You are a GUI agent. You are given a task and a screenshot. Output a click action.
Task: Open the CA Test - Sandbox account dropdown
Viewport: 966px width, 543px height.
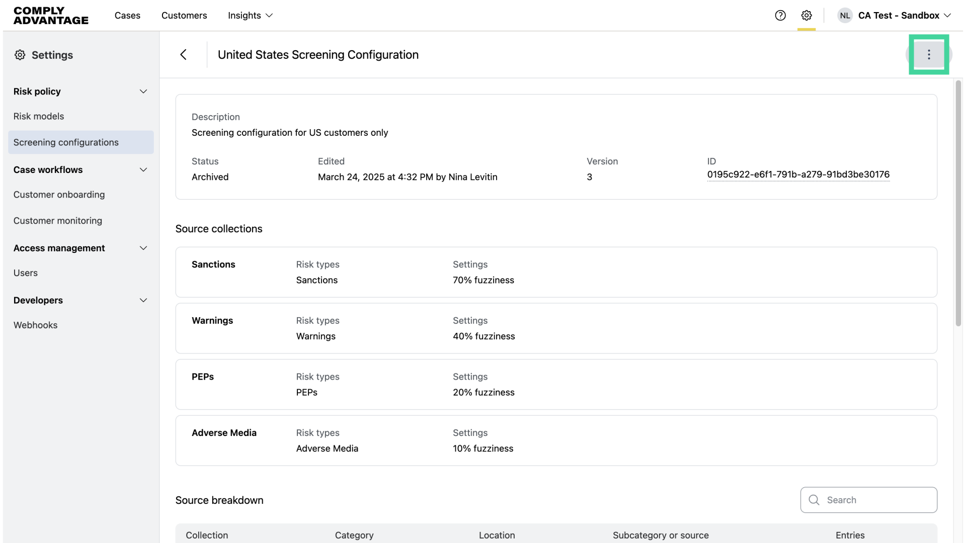[x=904, y=16]
